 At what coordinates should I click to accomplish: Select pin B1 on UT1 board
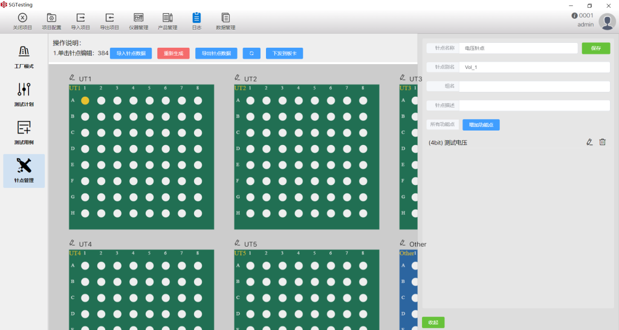click(85, 117)
